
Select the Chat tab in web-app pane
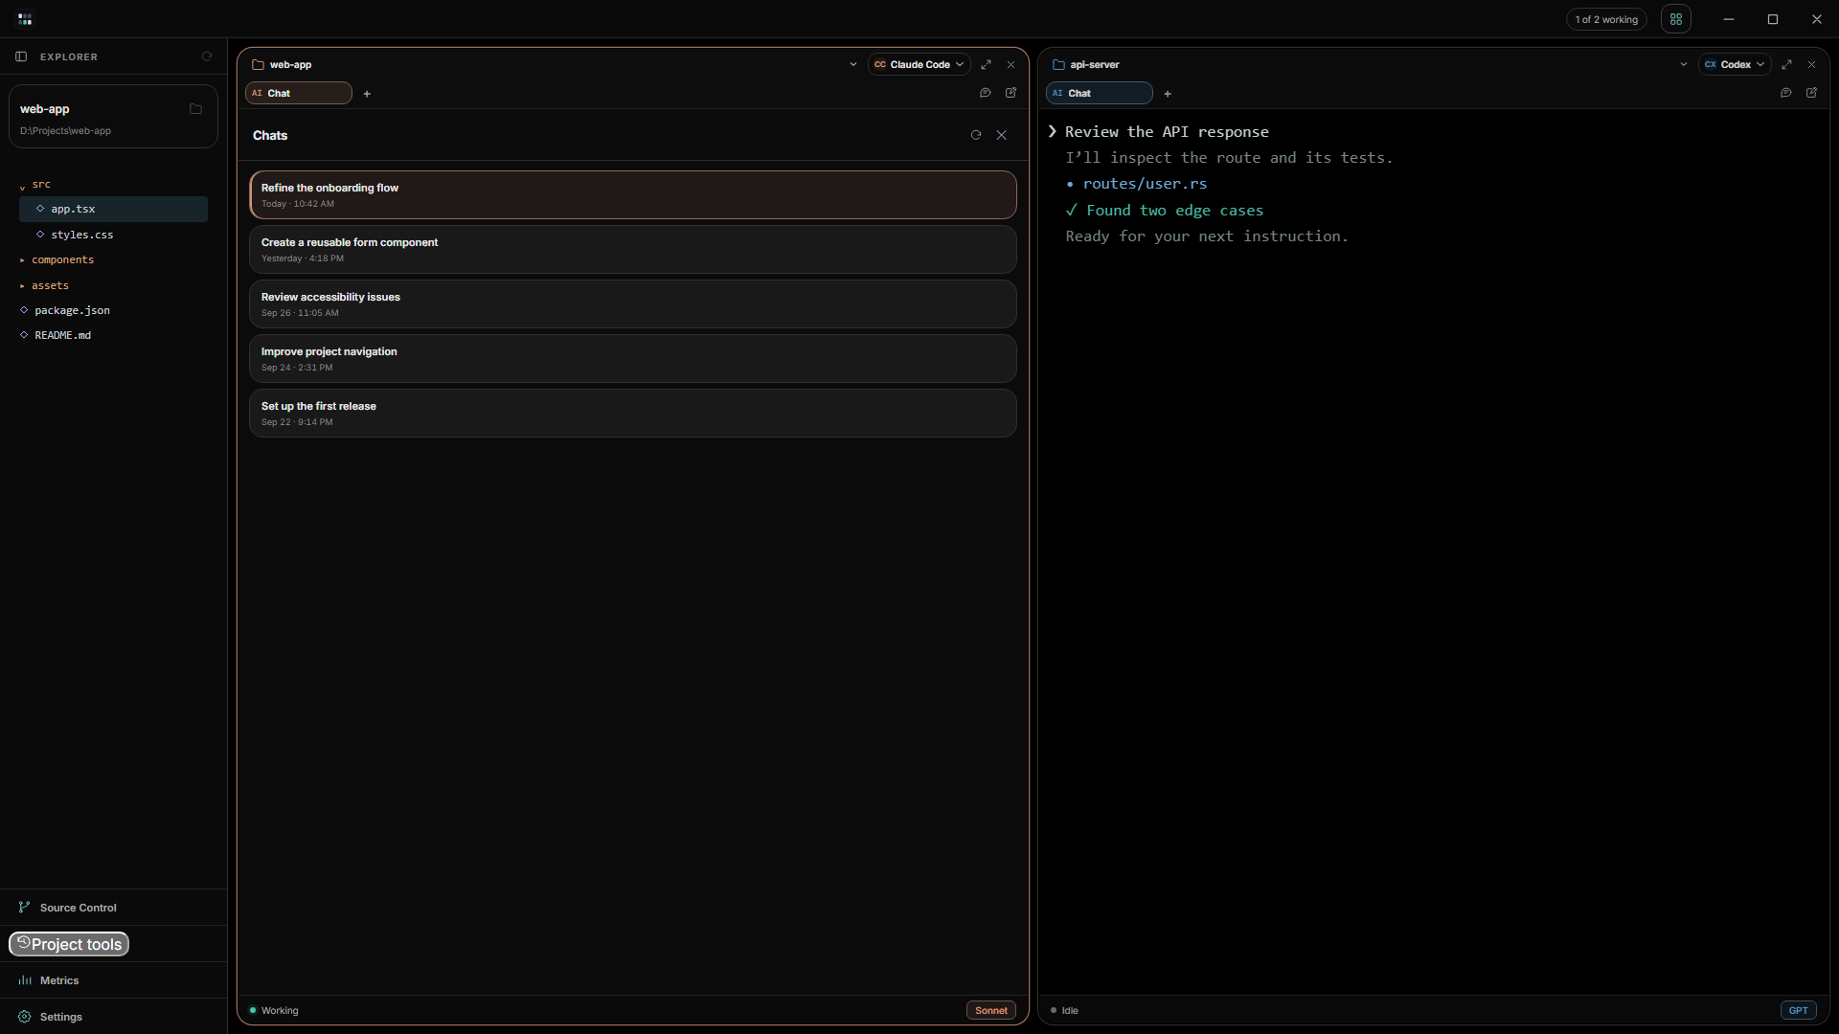tap(299, 93)
